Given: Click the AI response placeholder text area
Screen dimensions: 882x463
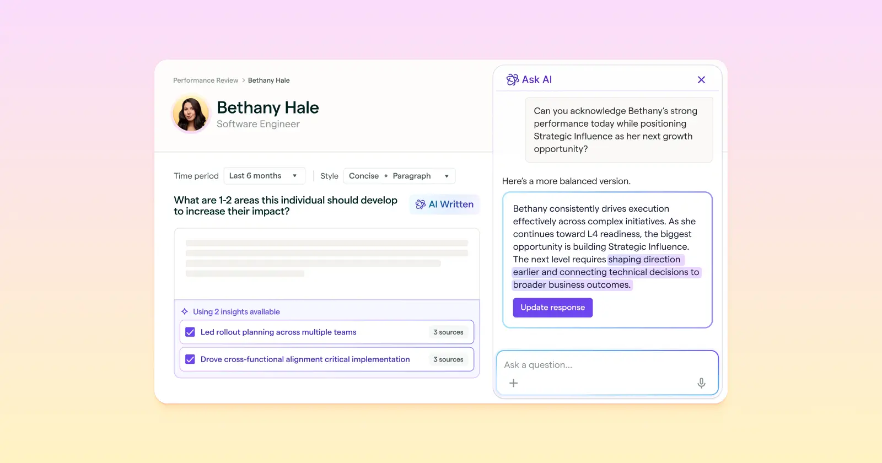Looking at the screenshot, I should 327,264.
